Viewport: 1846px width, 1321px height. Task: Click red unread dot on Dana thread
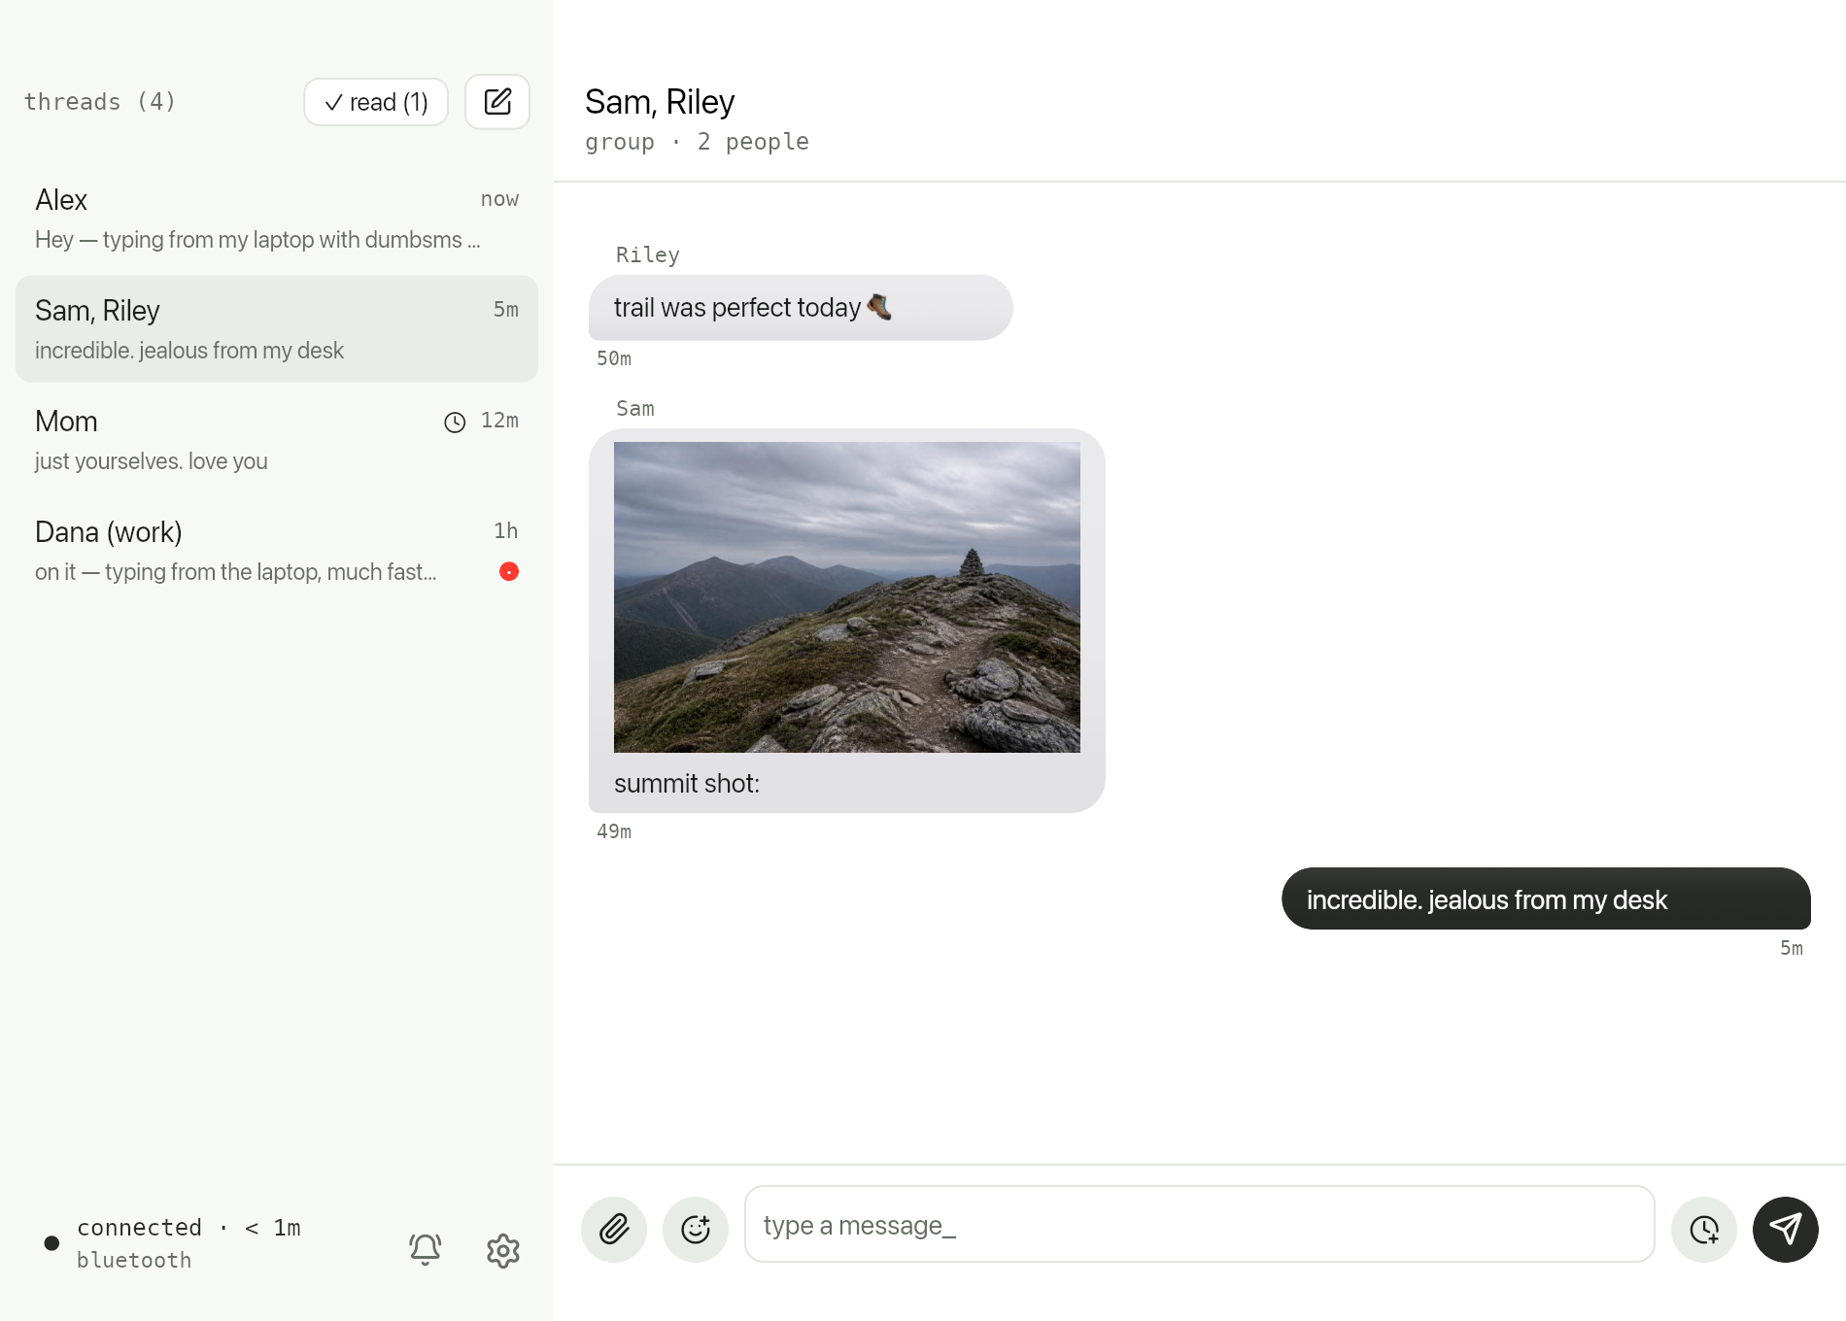pos(509,571)
